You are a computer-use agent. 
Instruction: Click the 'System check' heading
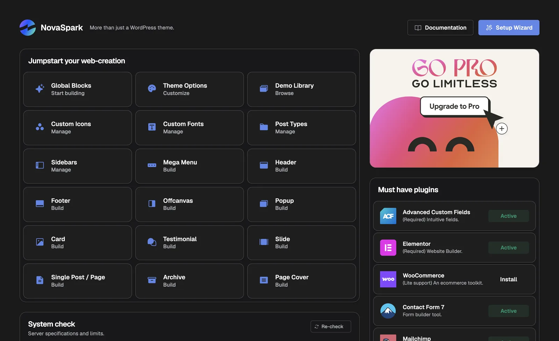(52, 324)
